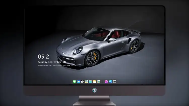
Task: Click the small quote line under the date
Action: tap(57, 66)
